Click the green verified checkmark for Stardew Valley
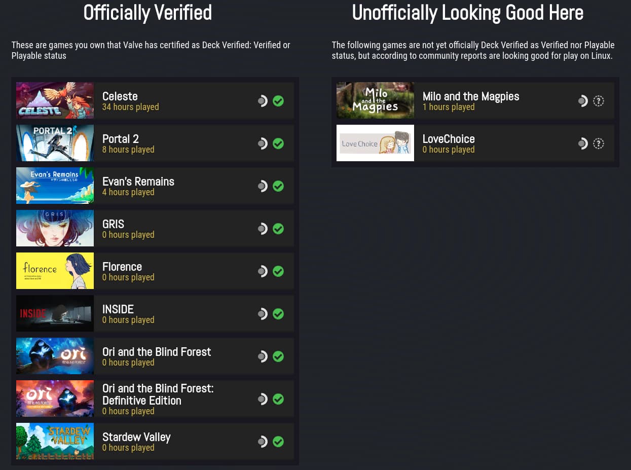631x470 pixels. pyautogui.click(x=278, y=442)
